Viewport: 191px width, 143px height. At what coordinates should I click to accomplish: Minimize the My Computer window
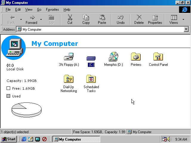click(x=178, y=3)
